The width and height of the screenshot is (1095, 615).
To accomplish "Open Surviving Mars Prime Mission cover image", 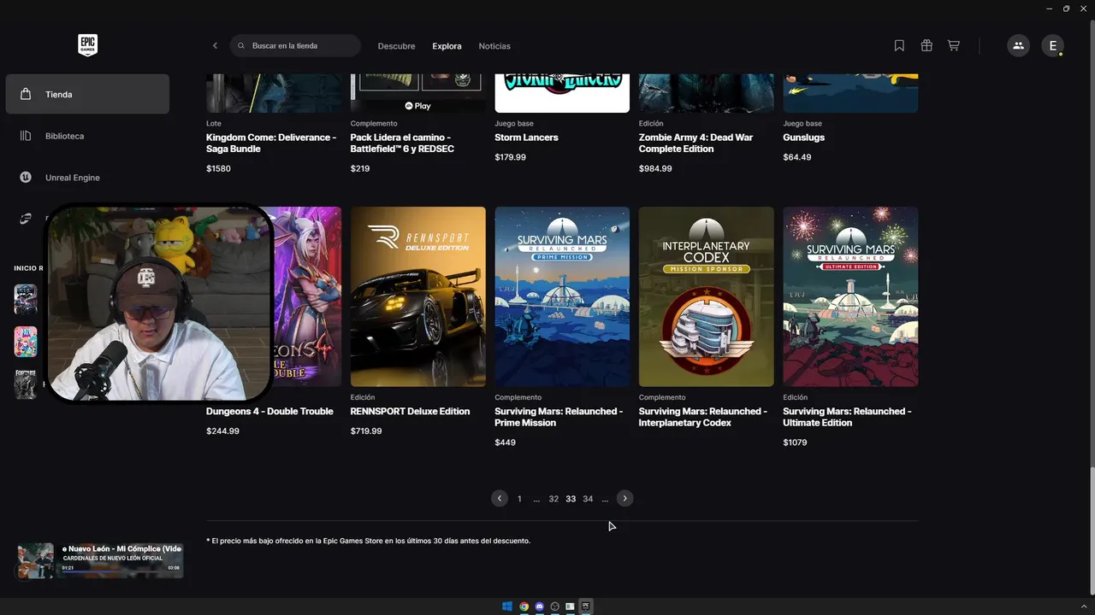I will (562, 296).
